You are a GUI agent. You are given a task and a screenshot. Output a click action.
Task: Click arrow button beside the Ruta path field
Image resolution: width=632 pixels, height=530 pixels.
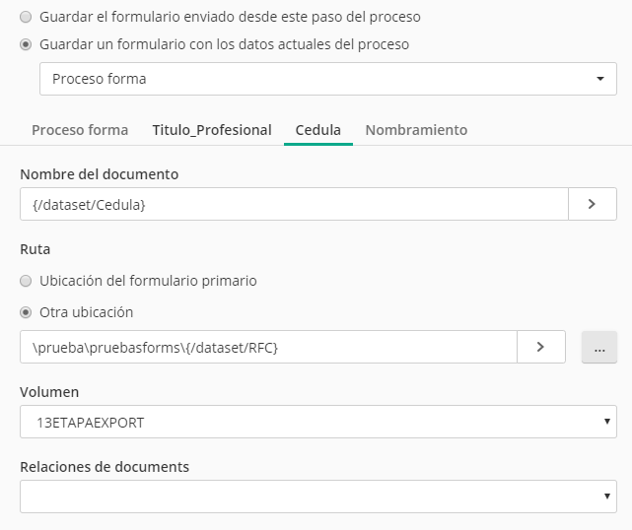click(x=540, y=347)
